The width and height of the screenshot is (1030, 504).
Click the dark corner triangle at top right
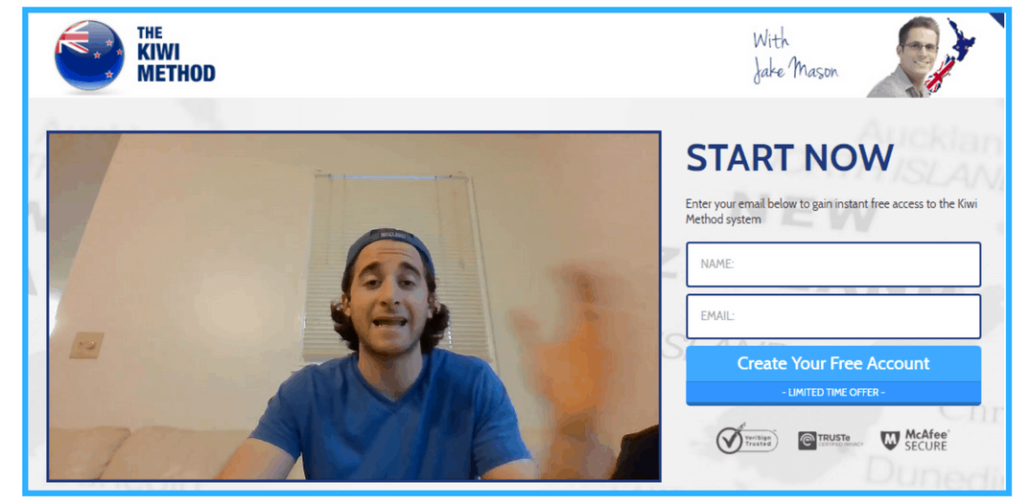[x=998, y=18]
